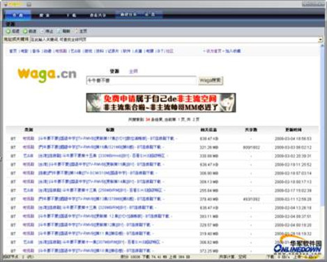Focus the address or keyword input field
This screenshot has width=327, height=262.
(174, 40)
